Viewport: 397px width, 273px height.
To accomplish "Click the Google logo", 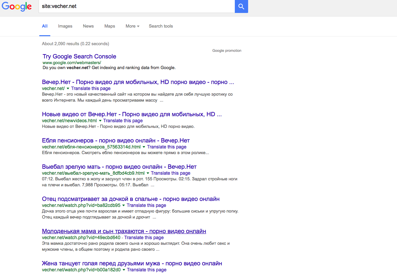I will (x=17, y=7).
